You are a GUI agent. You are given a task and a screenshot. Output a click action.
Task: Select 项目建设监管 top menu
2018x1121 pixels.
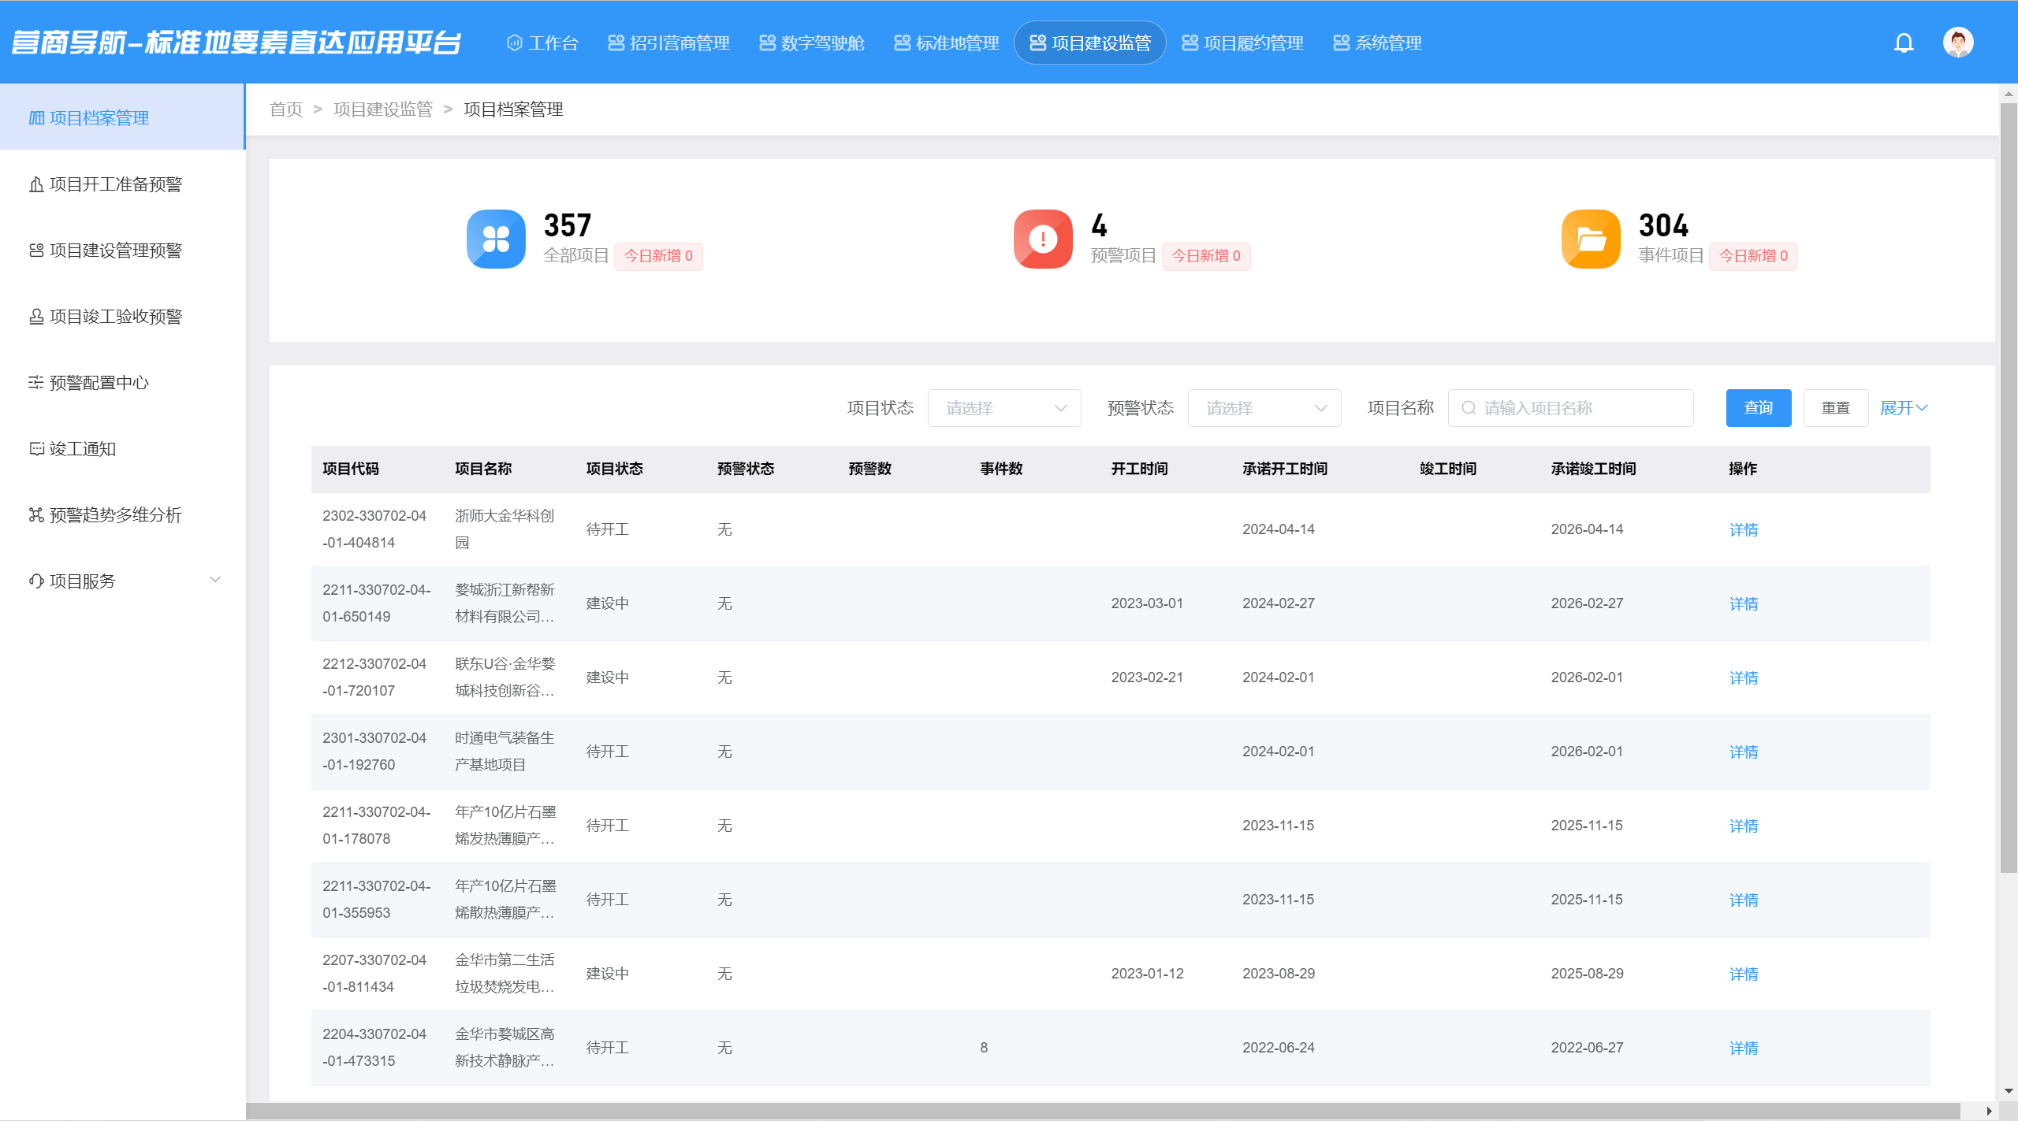1090,43
